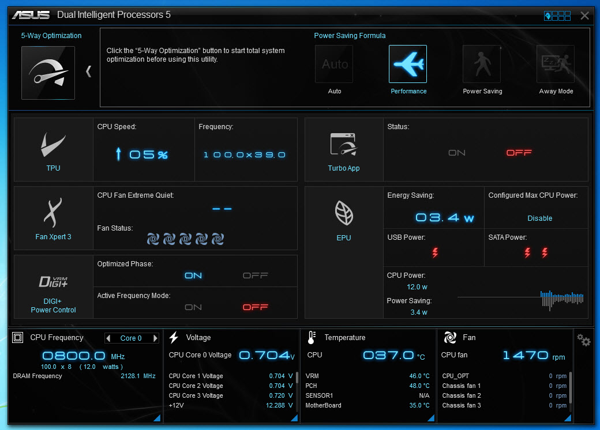Click the USB Power lightning icon

435,252
